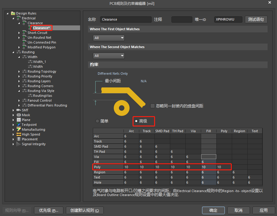Viewport: 277px width, 216px height.
Task: Expand the Short-Circuit tree node
Action: coord(19,33)
